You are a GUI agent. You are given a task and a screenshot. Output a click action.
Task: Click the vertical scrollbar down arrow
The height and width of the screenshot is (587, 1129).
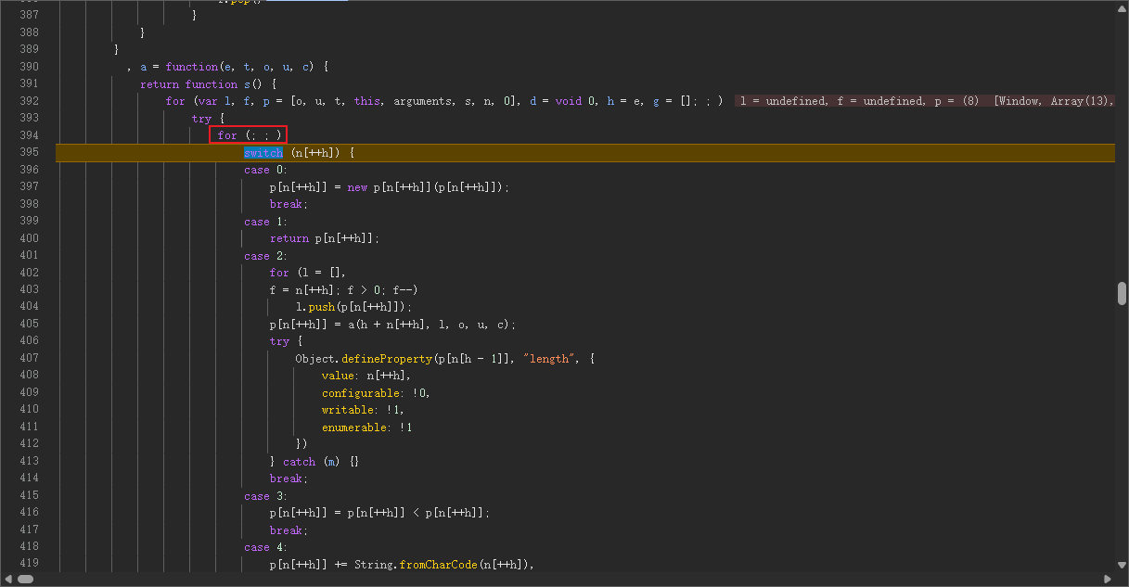(1122, 565)
